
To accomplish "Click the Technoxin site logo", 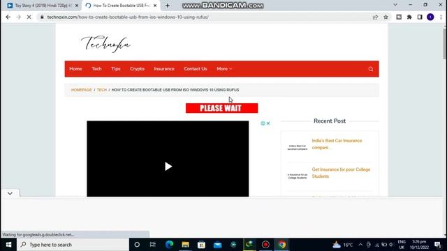I will (105, 44).
